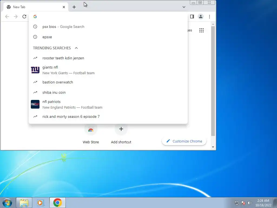Open the Google apps grid
277x208 pixels.
(x=201, y=30)
